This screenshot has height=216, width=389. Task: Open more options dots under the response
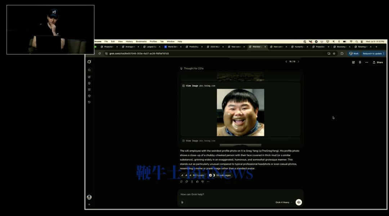click(208, 181)
